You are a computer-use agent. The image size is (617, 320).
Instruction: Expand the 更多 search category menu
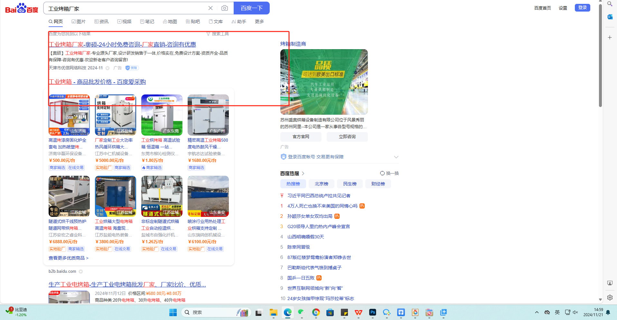[x=259, y=22]
